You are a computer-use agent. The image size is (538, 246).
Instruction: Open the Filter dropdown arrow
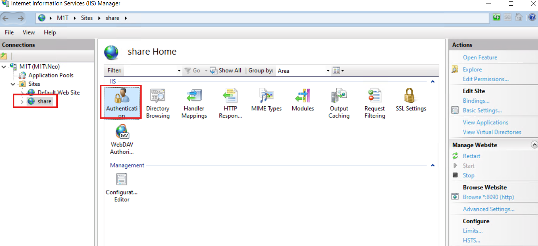tap(179, 71)
